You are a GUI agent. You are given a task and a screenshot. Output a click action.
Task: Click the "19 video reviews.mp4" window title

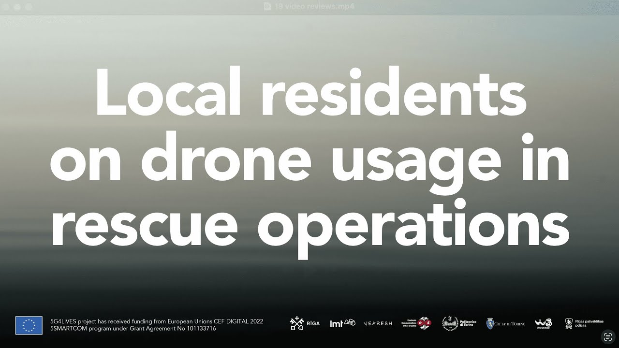point(314,6)
